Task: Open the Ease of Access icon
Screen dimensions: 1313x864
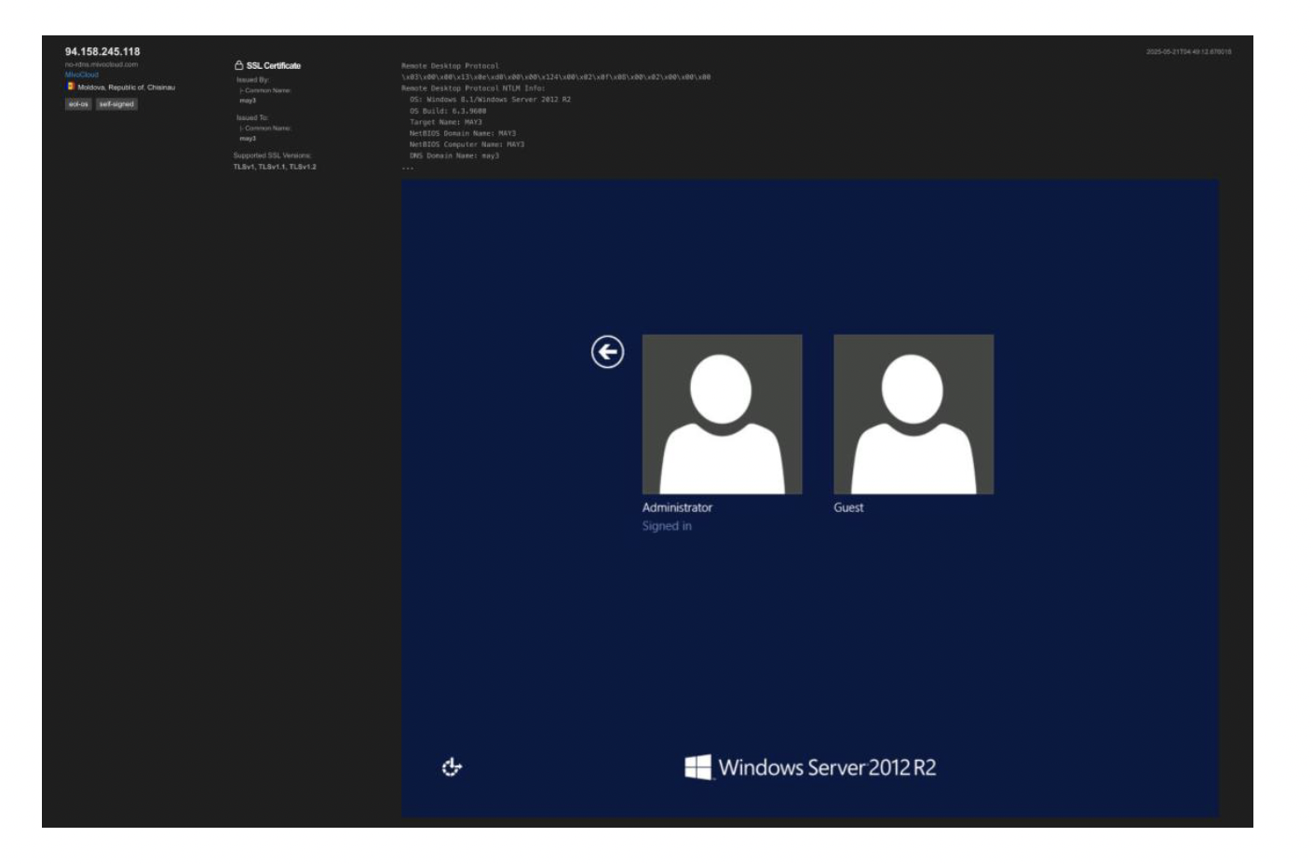Action: 452,767
